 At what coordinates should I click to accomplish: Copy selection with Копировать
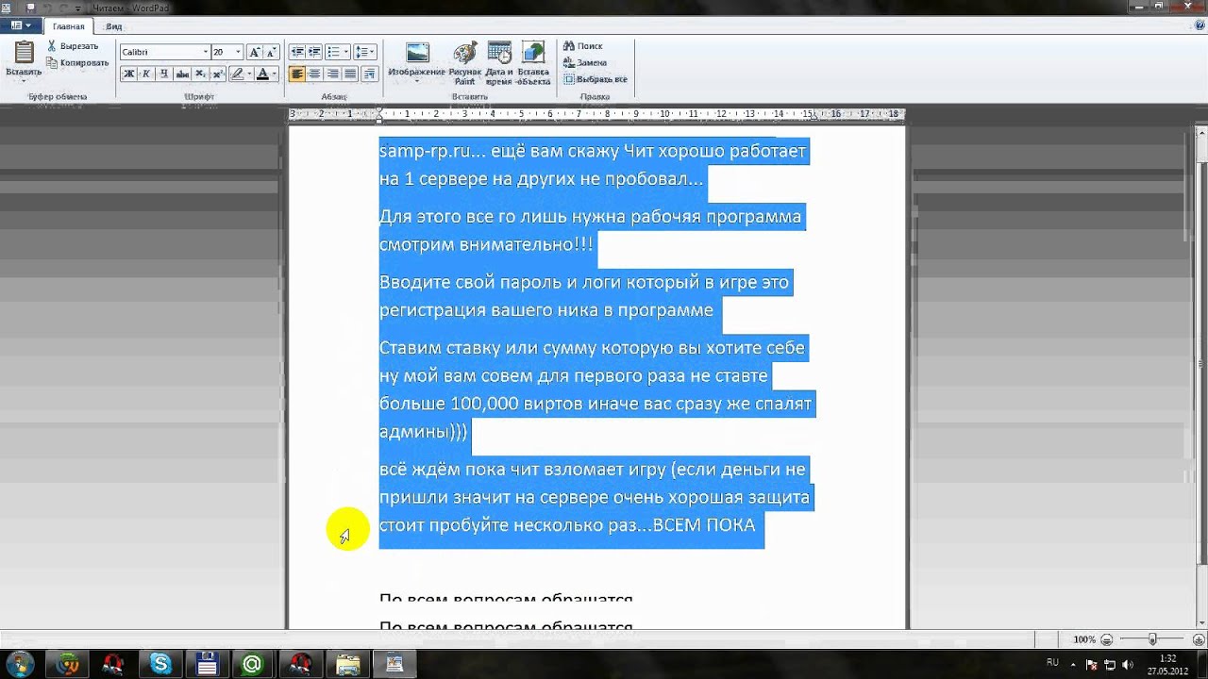point(77,62)
